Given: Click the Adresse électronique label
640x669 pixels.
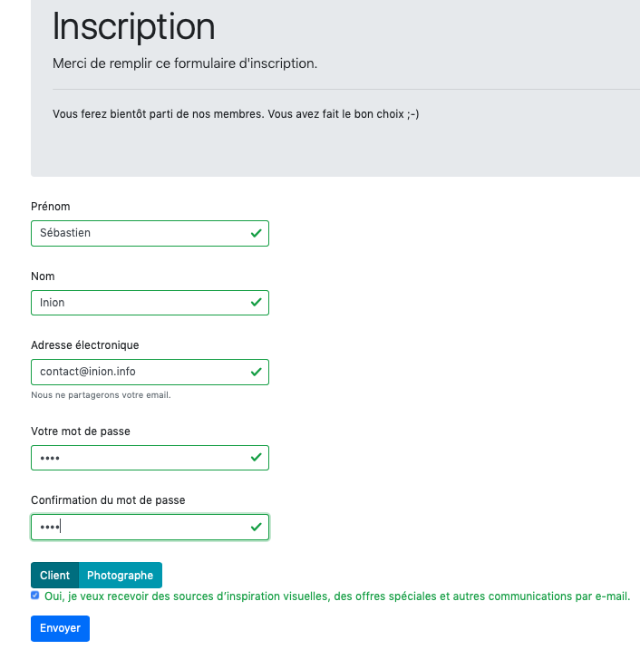Looking at the screenshot, I should pyautogui.click(x=84, y=345).
